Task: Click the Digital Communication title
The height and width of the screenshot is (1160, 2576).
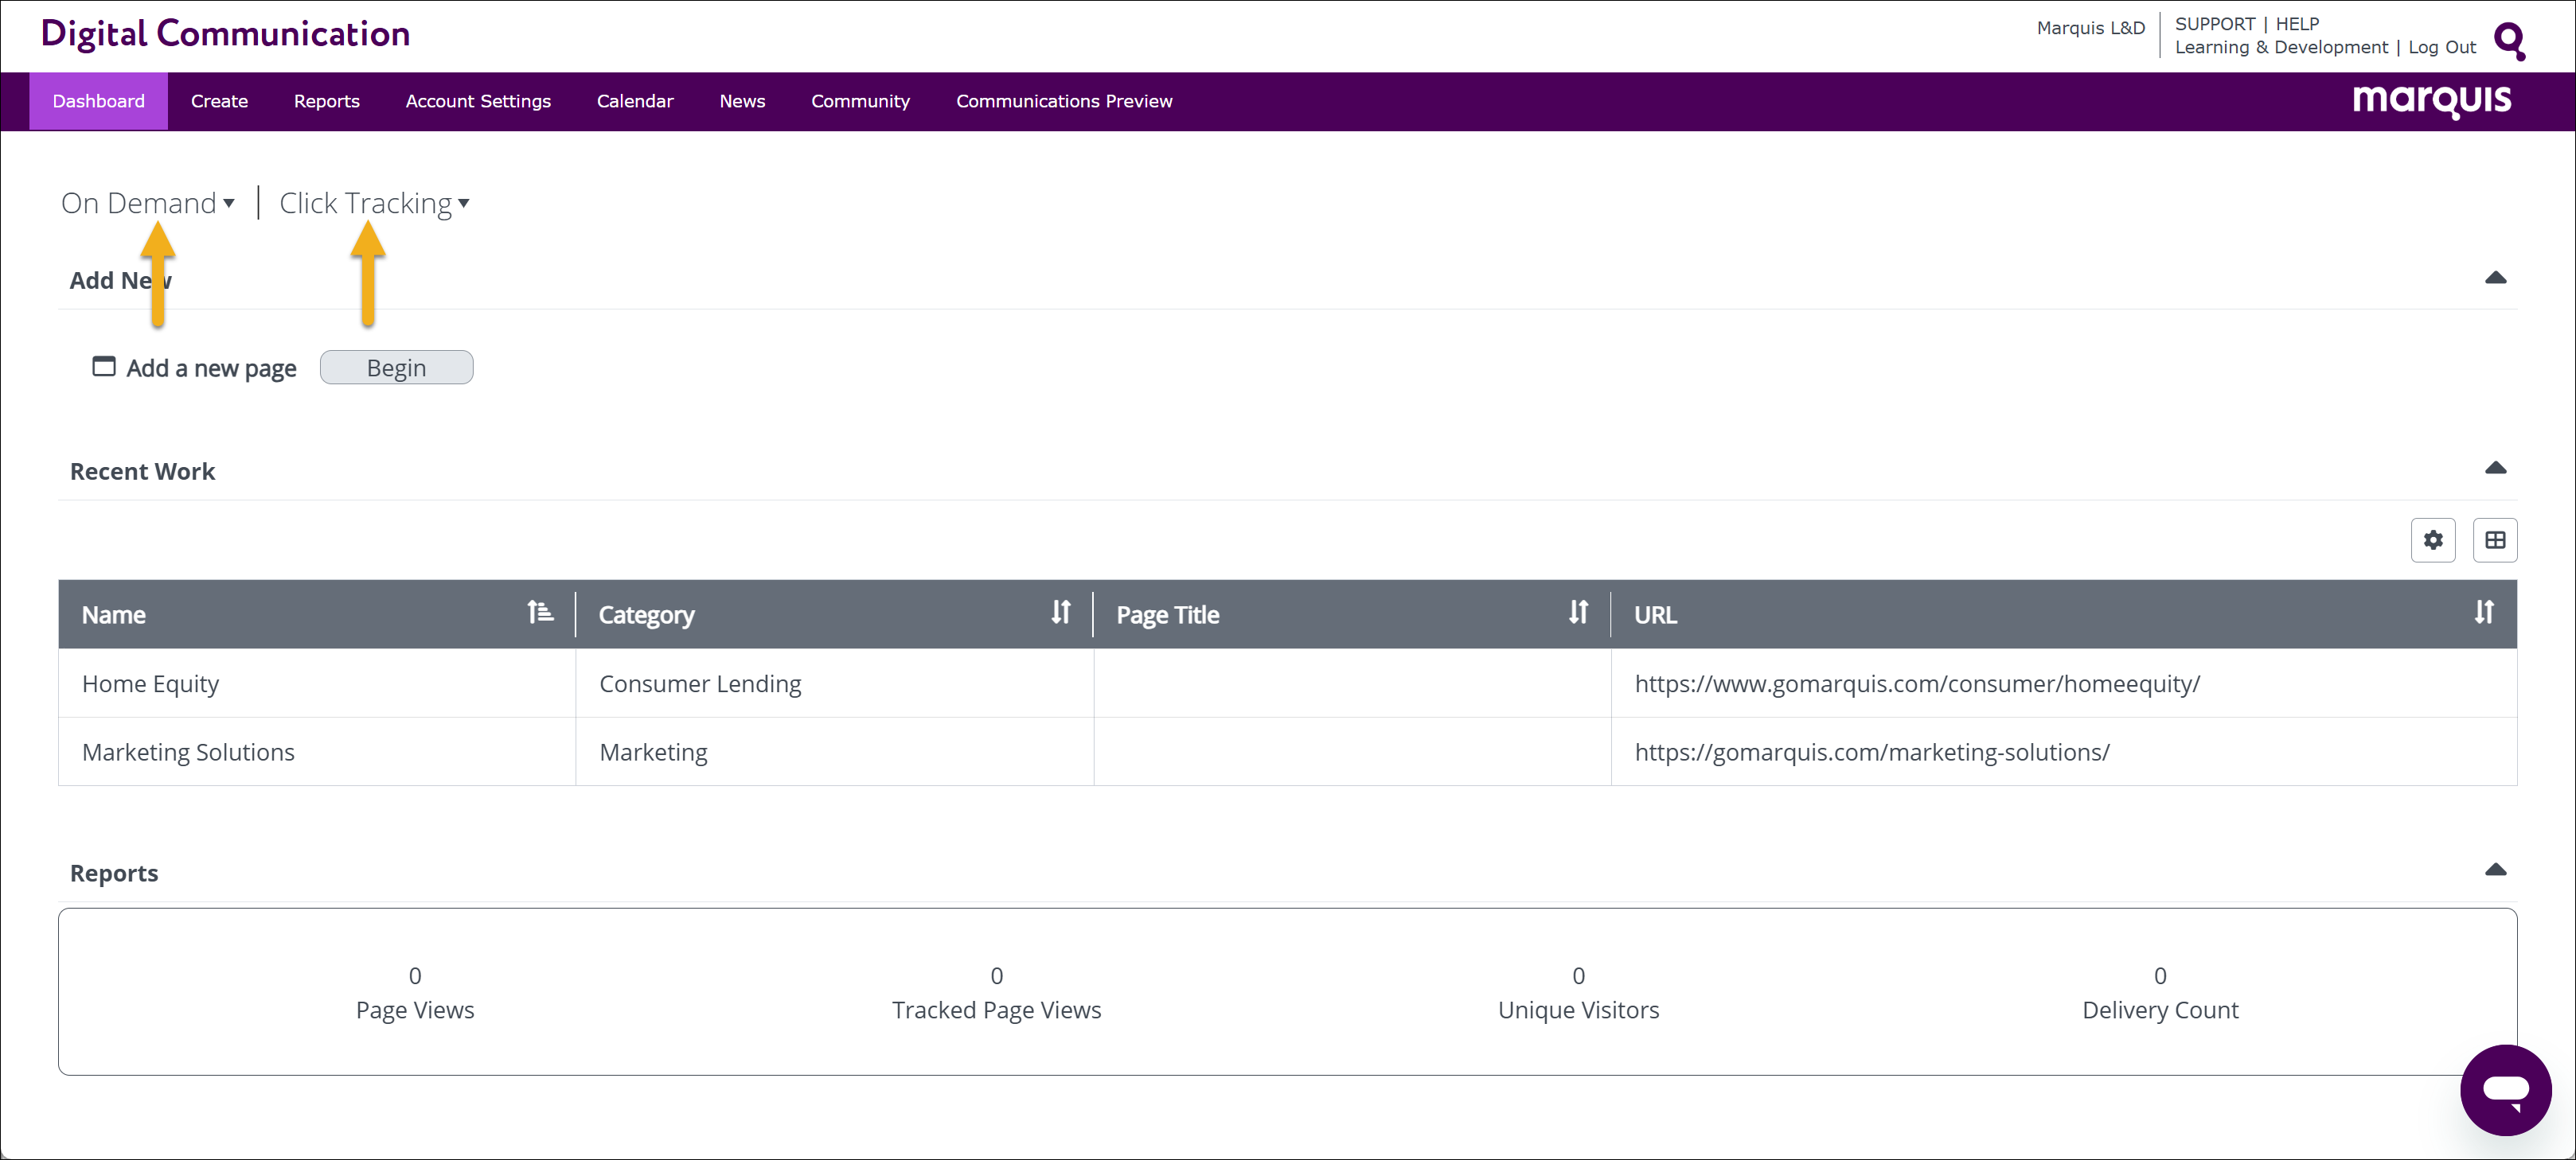Action: tap(225, 33)
